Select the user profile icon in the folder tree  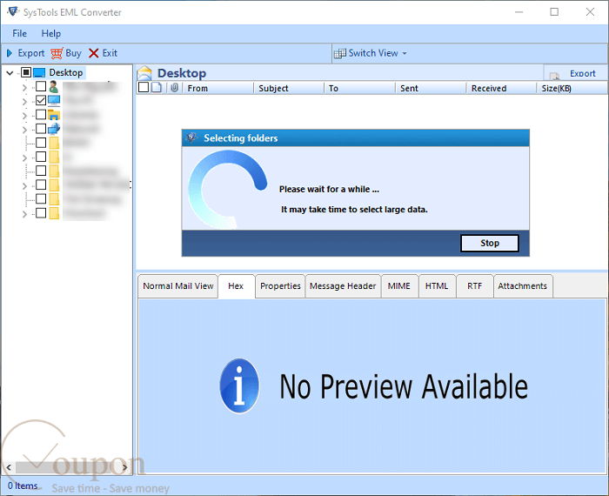pos(54,87)
